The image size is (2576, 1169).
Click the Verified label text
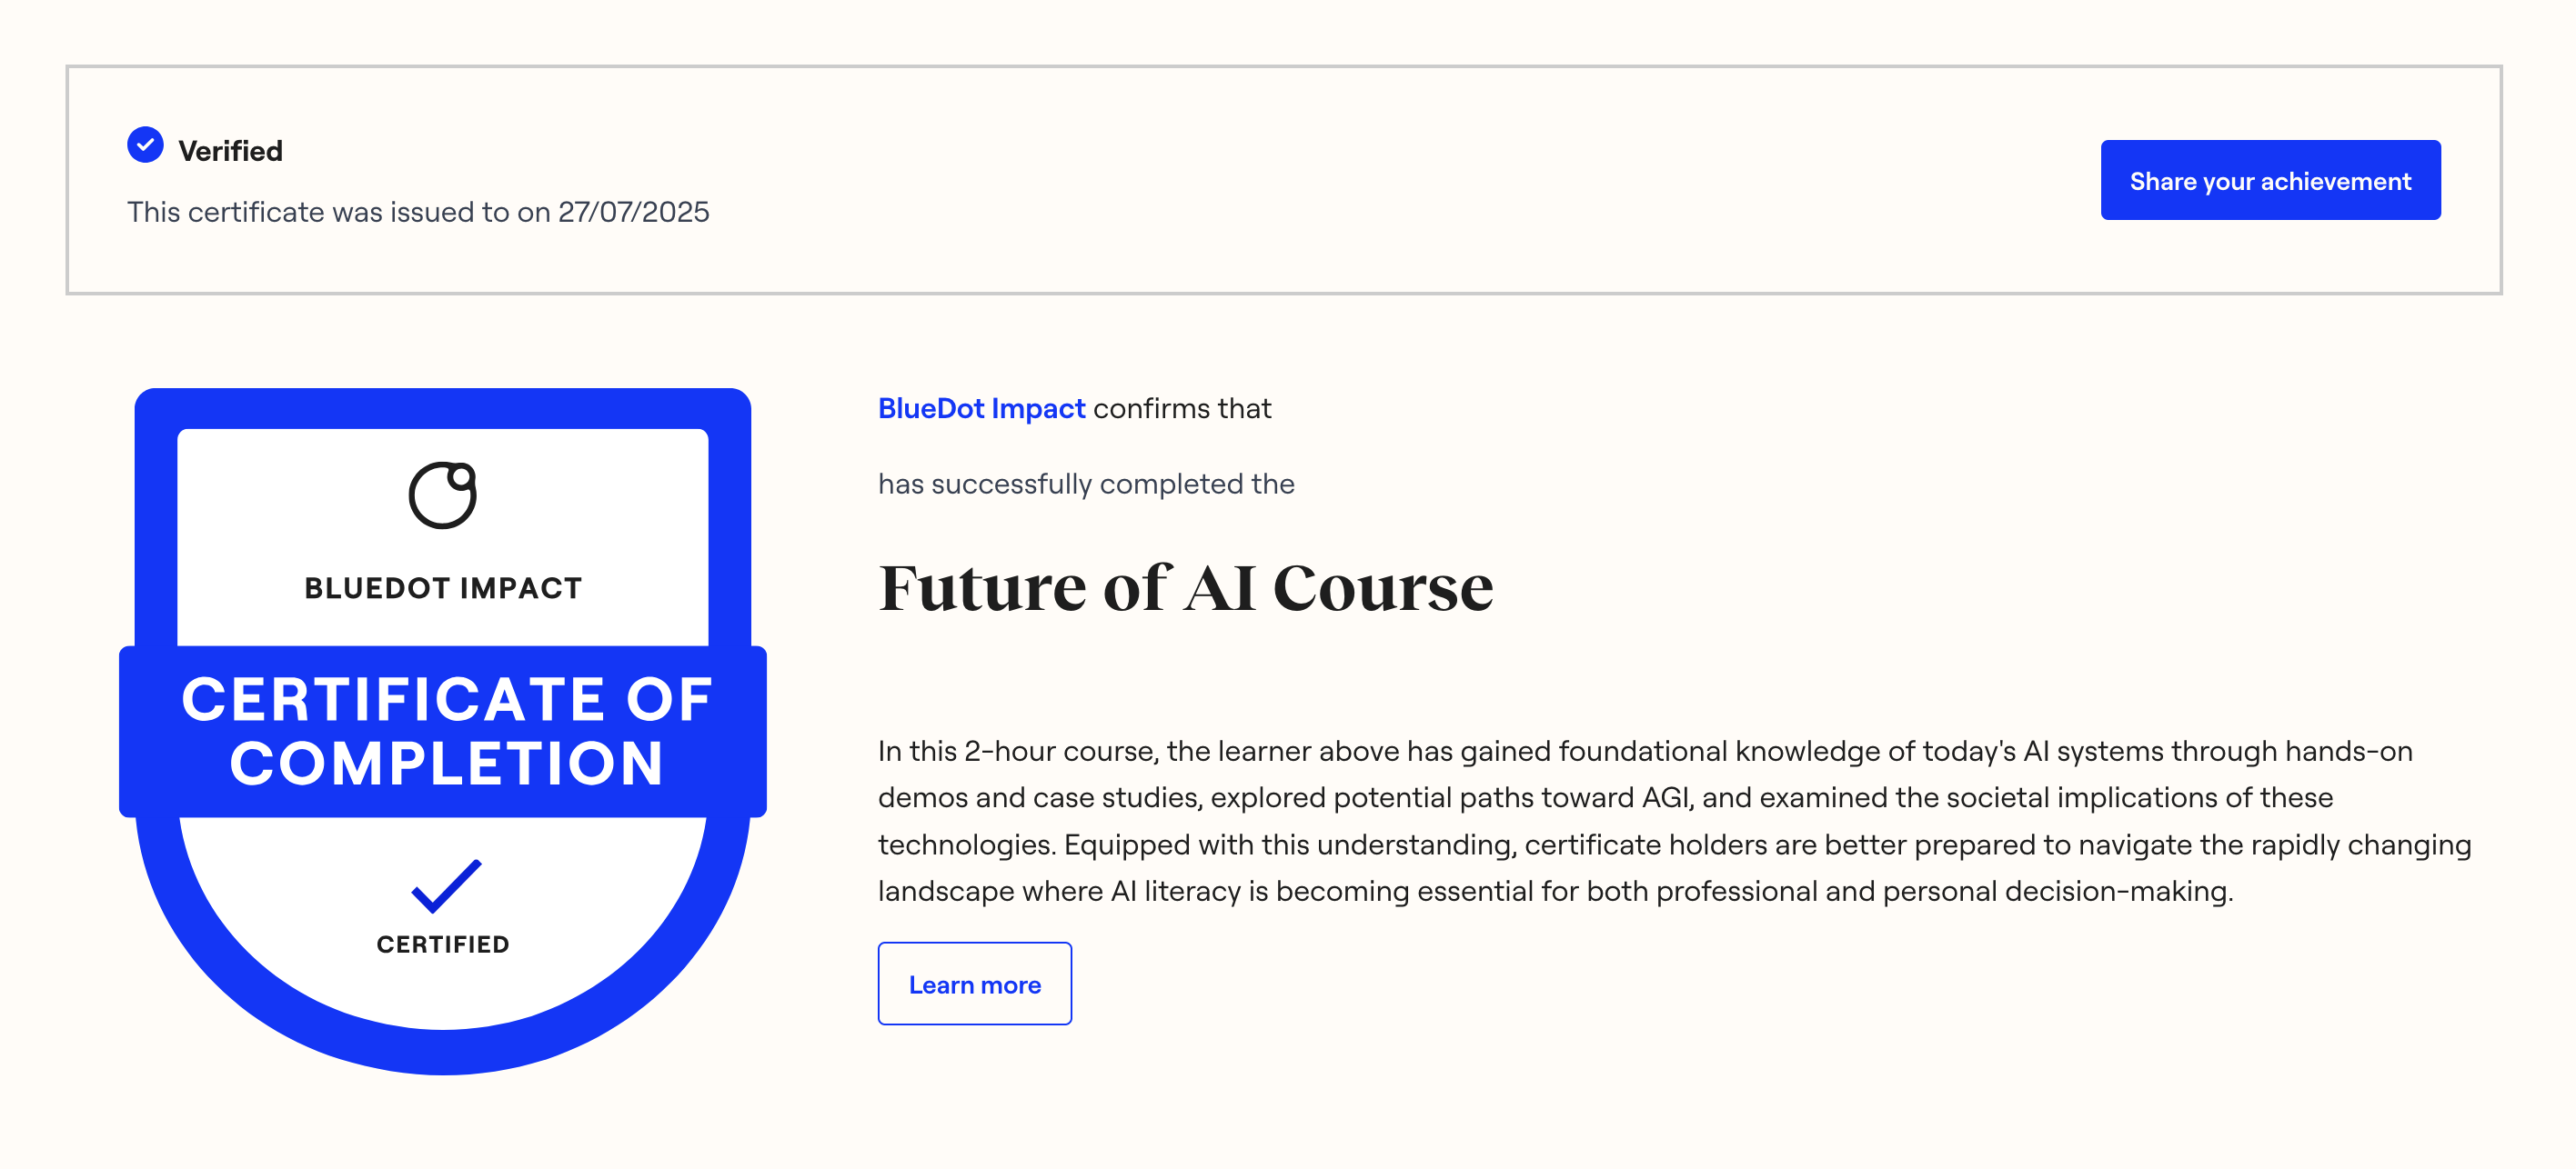(x=230, y=151)
